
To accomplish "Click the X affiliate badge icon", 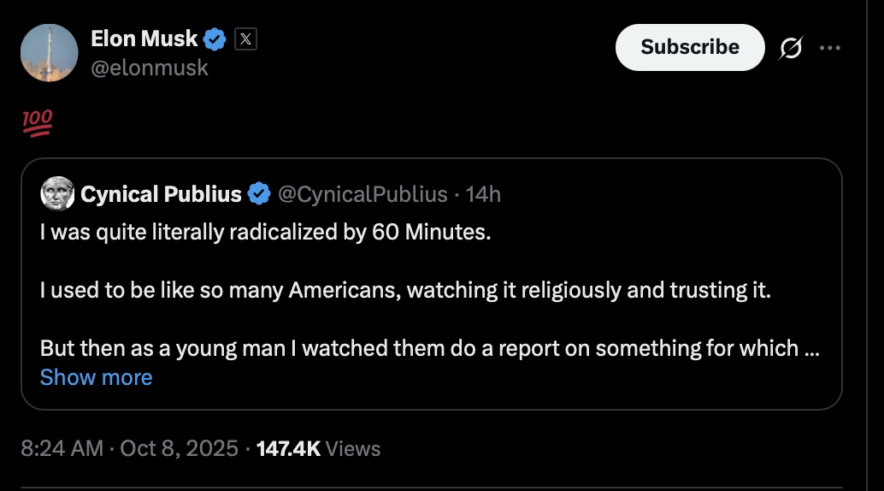I will point(245,38).
